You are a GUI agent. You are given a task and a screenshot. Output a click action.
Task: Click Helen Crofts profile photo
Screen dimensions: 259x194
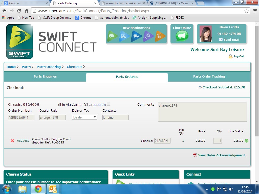pyautogui.click(x=205, y=34)
